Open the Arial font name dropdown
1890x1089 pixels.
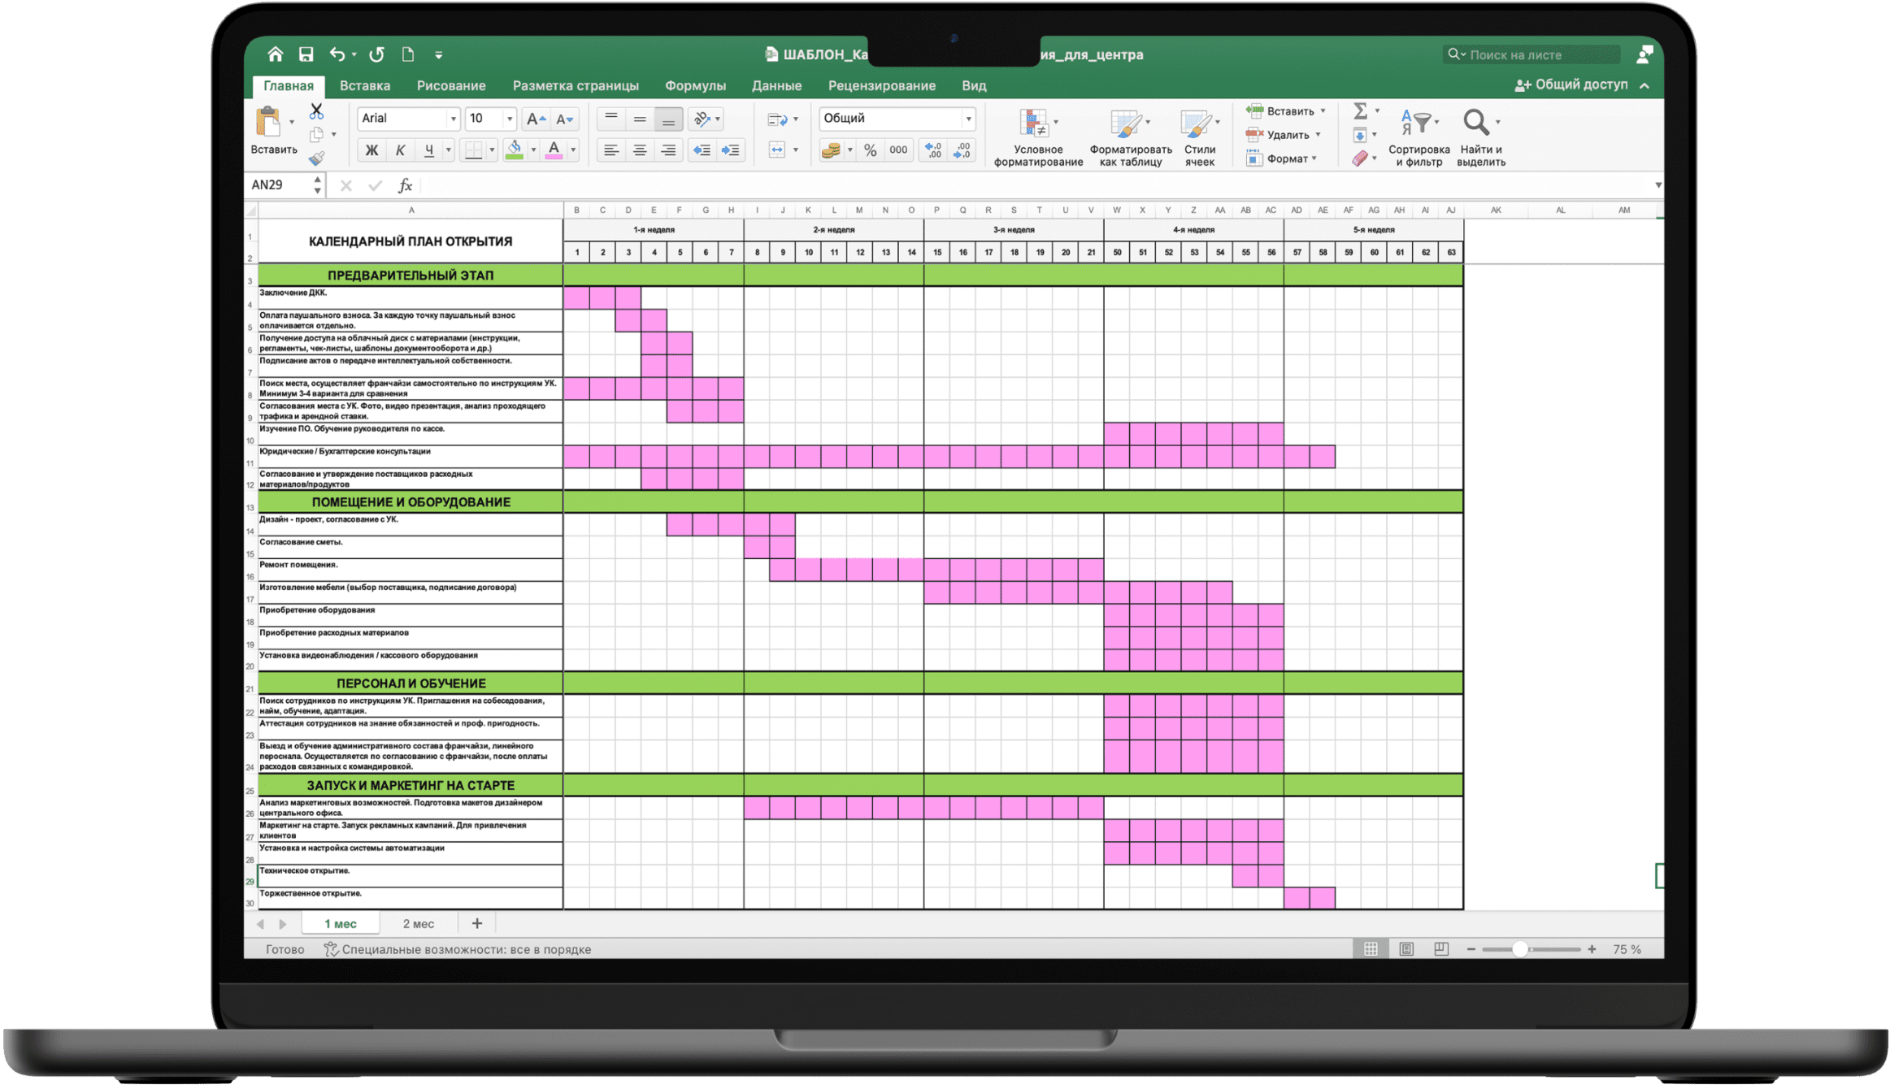(453, 119)
